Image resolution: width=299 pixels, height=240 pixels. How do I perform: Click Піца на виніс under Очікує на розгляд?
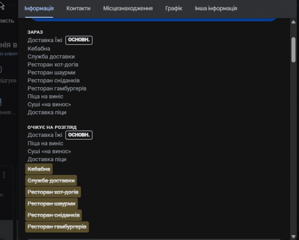click(x=45, y=143)
